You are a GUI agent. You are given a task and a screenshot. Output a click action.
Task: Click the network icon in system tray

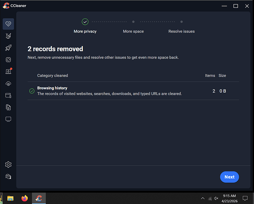click(210, 198)
